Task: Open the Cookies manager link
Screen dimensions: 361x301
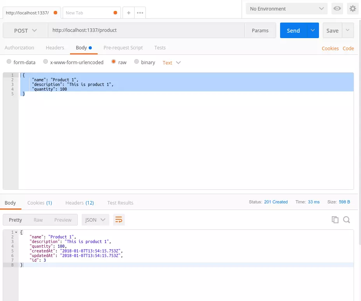Action: (x=330, y=48)
